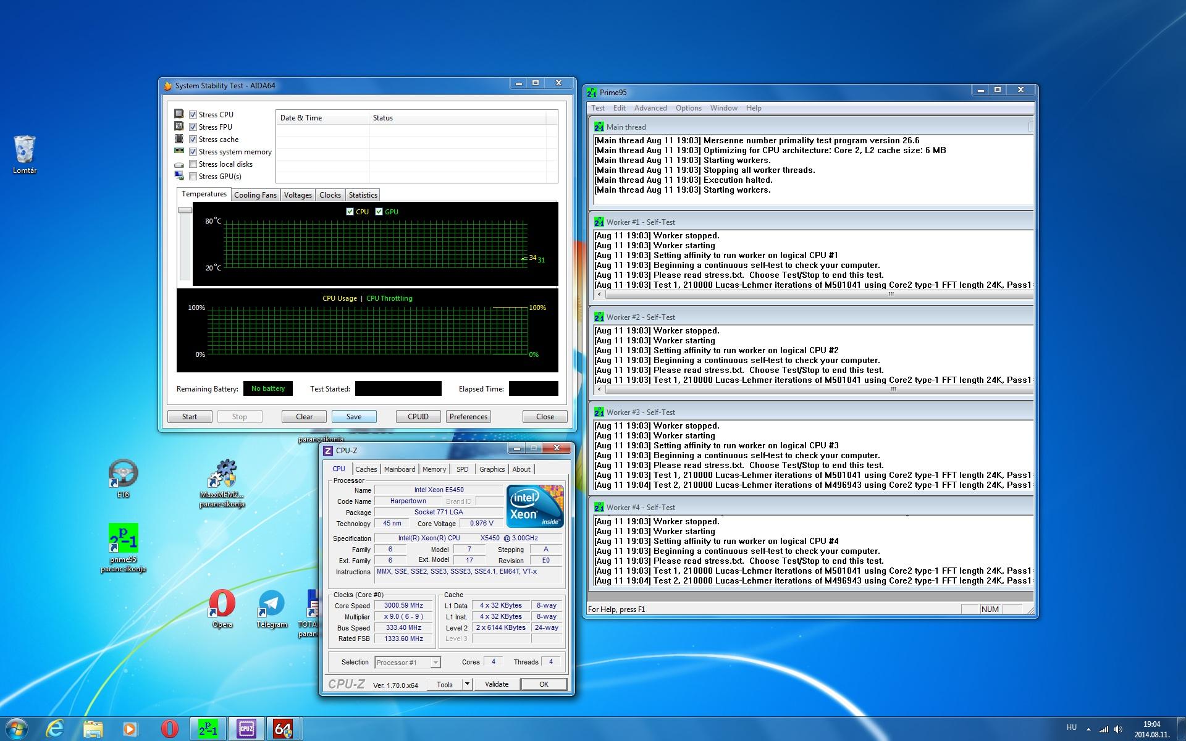Screen dimensions: 1186x741
Task: Uncheck Stress FPU option
Action: (x=193, y=127)
